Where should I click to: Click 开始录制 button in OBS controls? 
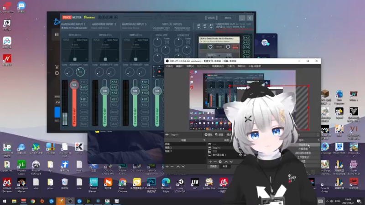[x=303, y=149]
